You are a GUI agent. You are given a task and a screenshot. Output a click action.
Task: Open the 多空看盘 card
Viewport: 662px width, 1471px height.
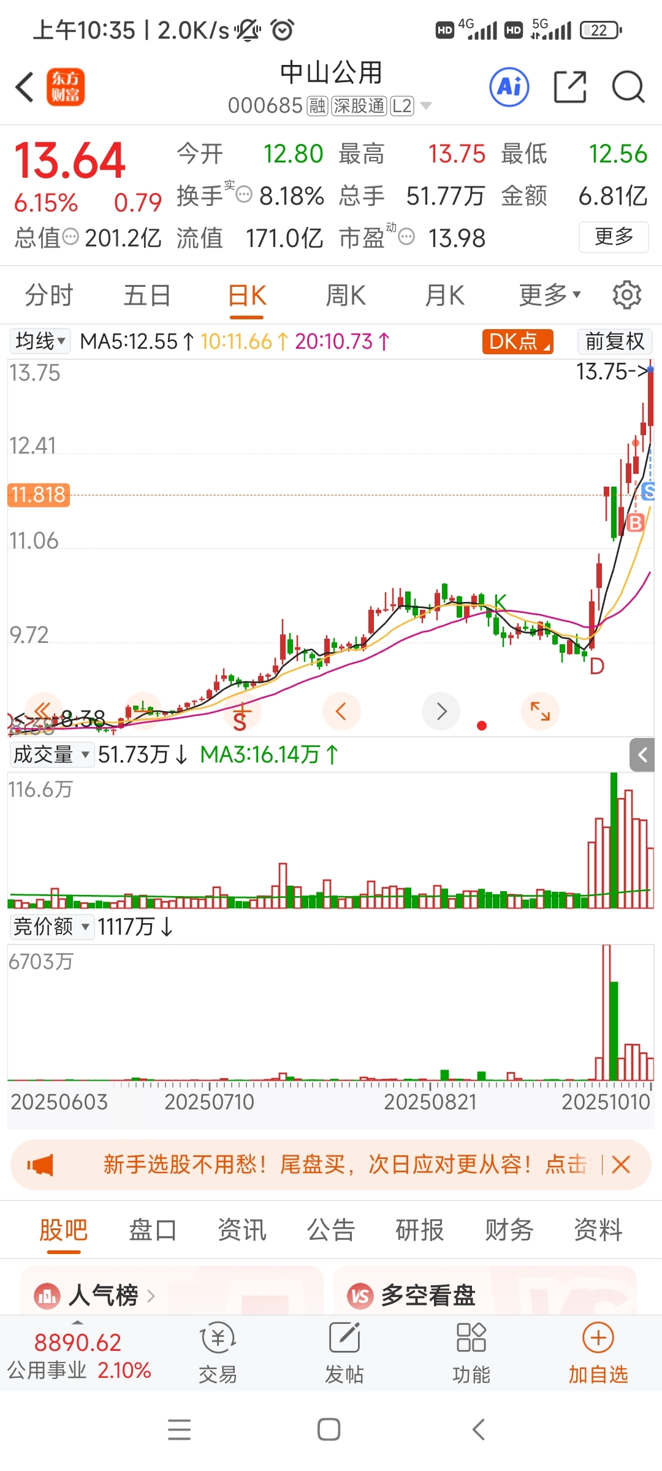tap(485, 1290)
